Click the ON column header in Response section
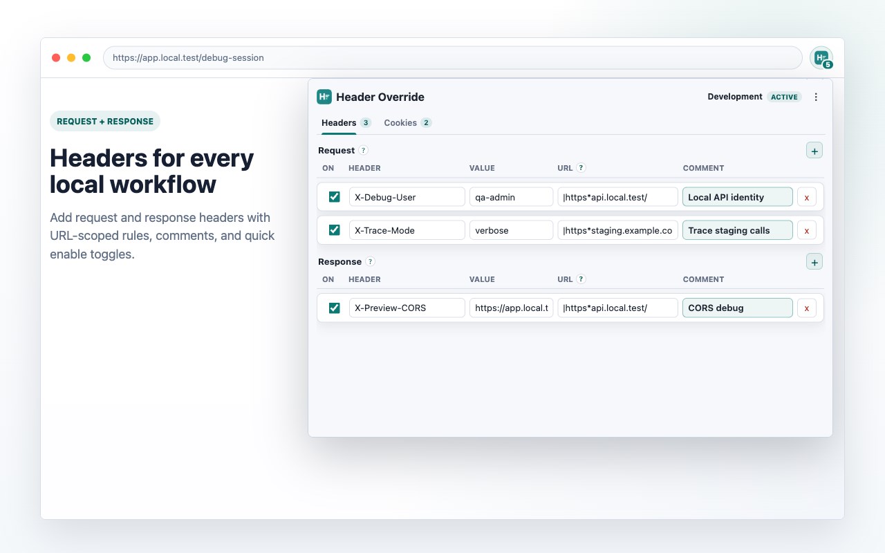The image size is (885, 553). click(328, 279)
